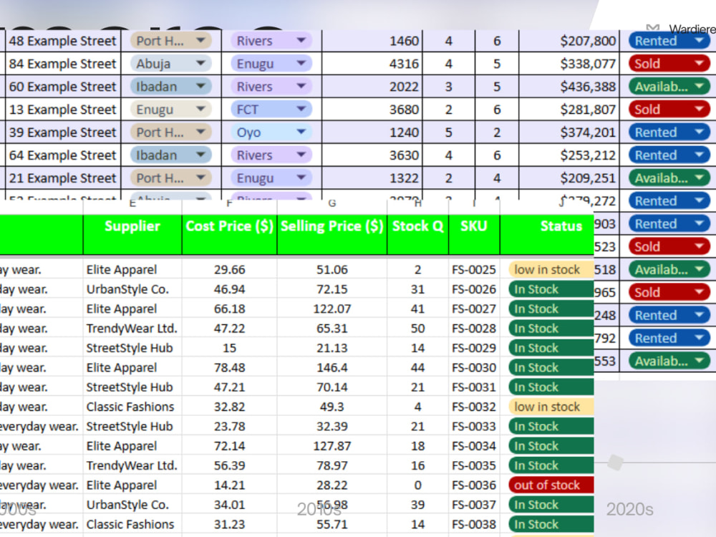Open Rented status dropdown in row ending 792
Viewport: 716px width, 537px height.
pyautogui.click(x=669, y=338)
